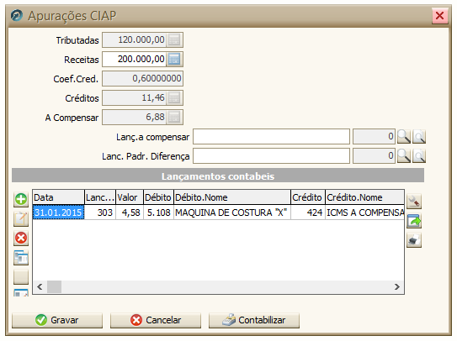Click the Gravar button
The width and height of the screenshot is (457, 341).
point(57,320)
